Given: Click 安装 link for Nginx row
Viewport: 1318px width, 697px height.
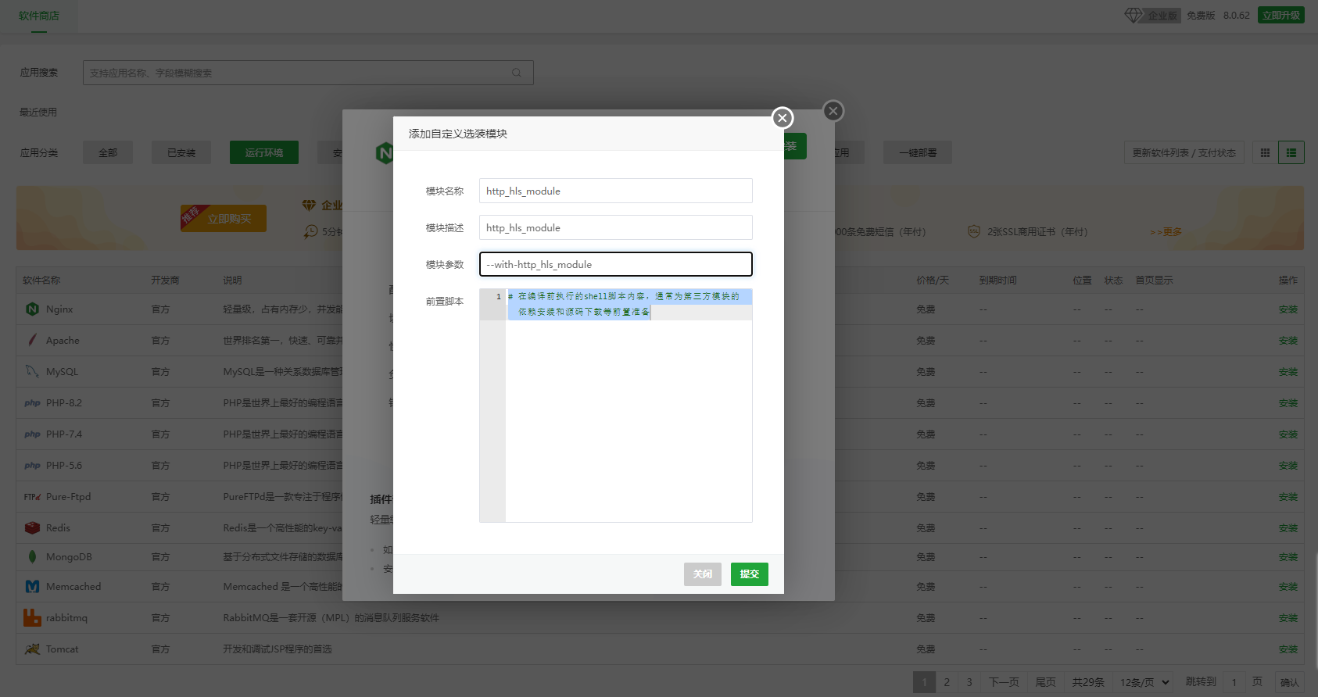Looking at the screenshot, I should [x=1288, y=309].
